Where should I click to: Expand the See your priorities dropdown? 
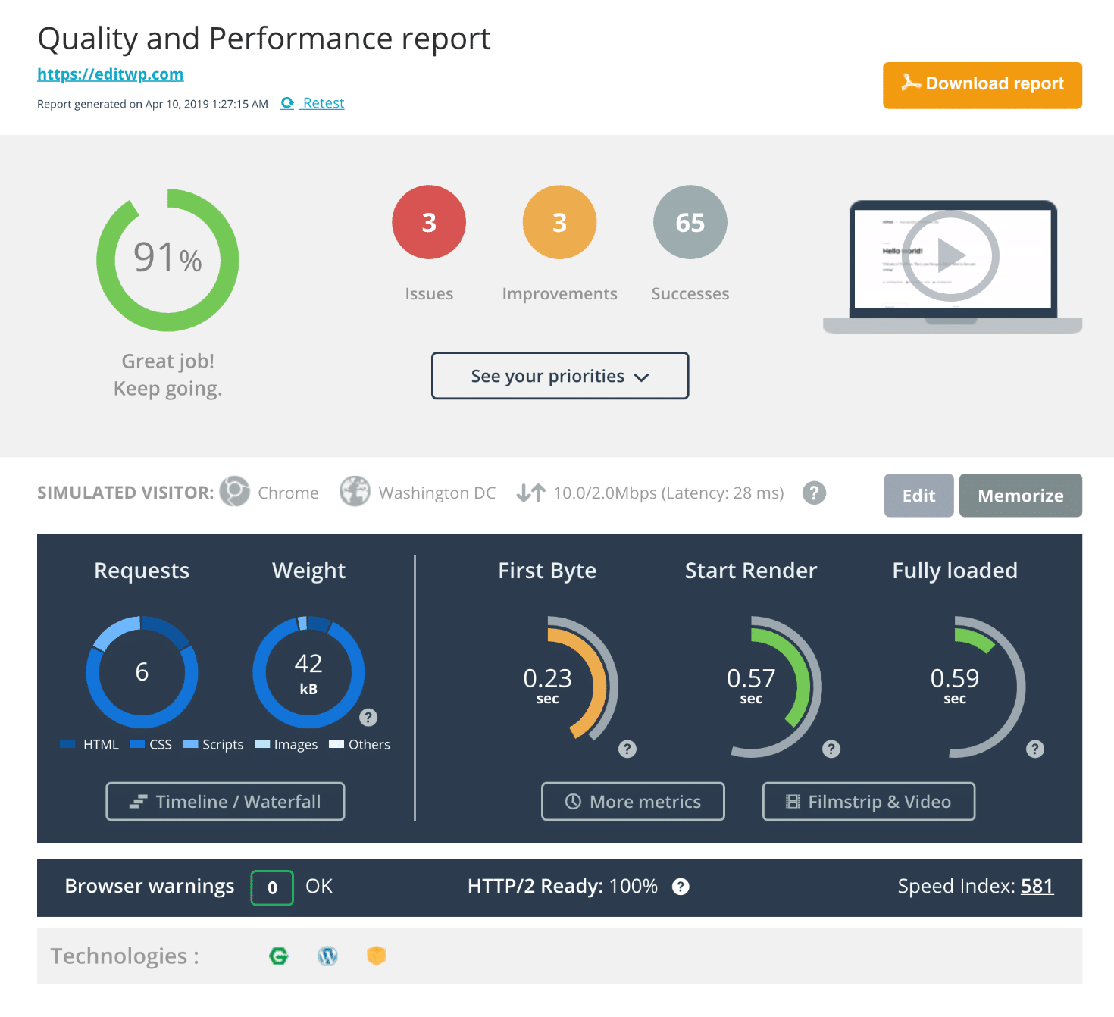coord(559,376)
